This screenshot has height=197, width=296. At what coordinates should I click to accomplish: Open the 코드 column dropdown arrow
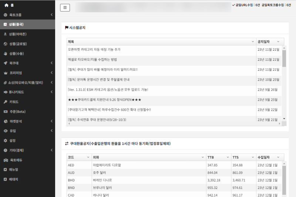click(88, 157)
